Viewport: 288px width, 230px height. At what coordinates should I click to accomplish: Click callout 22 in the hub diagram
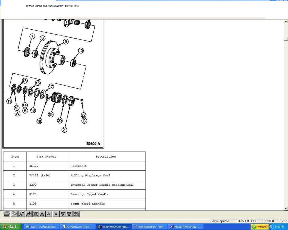pyautogui.click(x=84, y=115)
